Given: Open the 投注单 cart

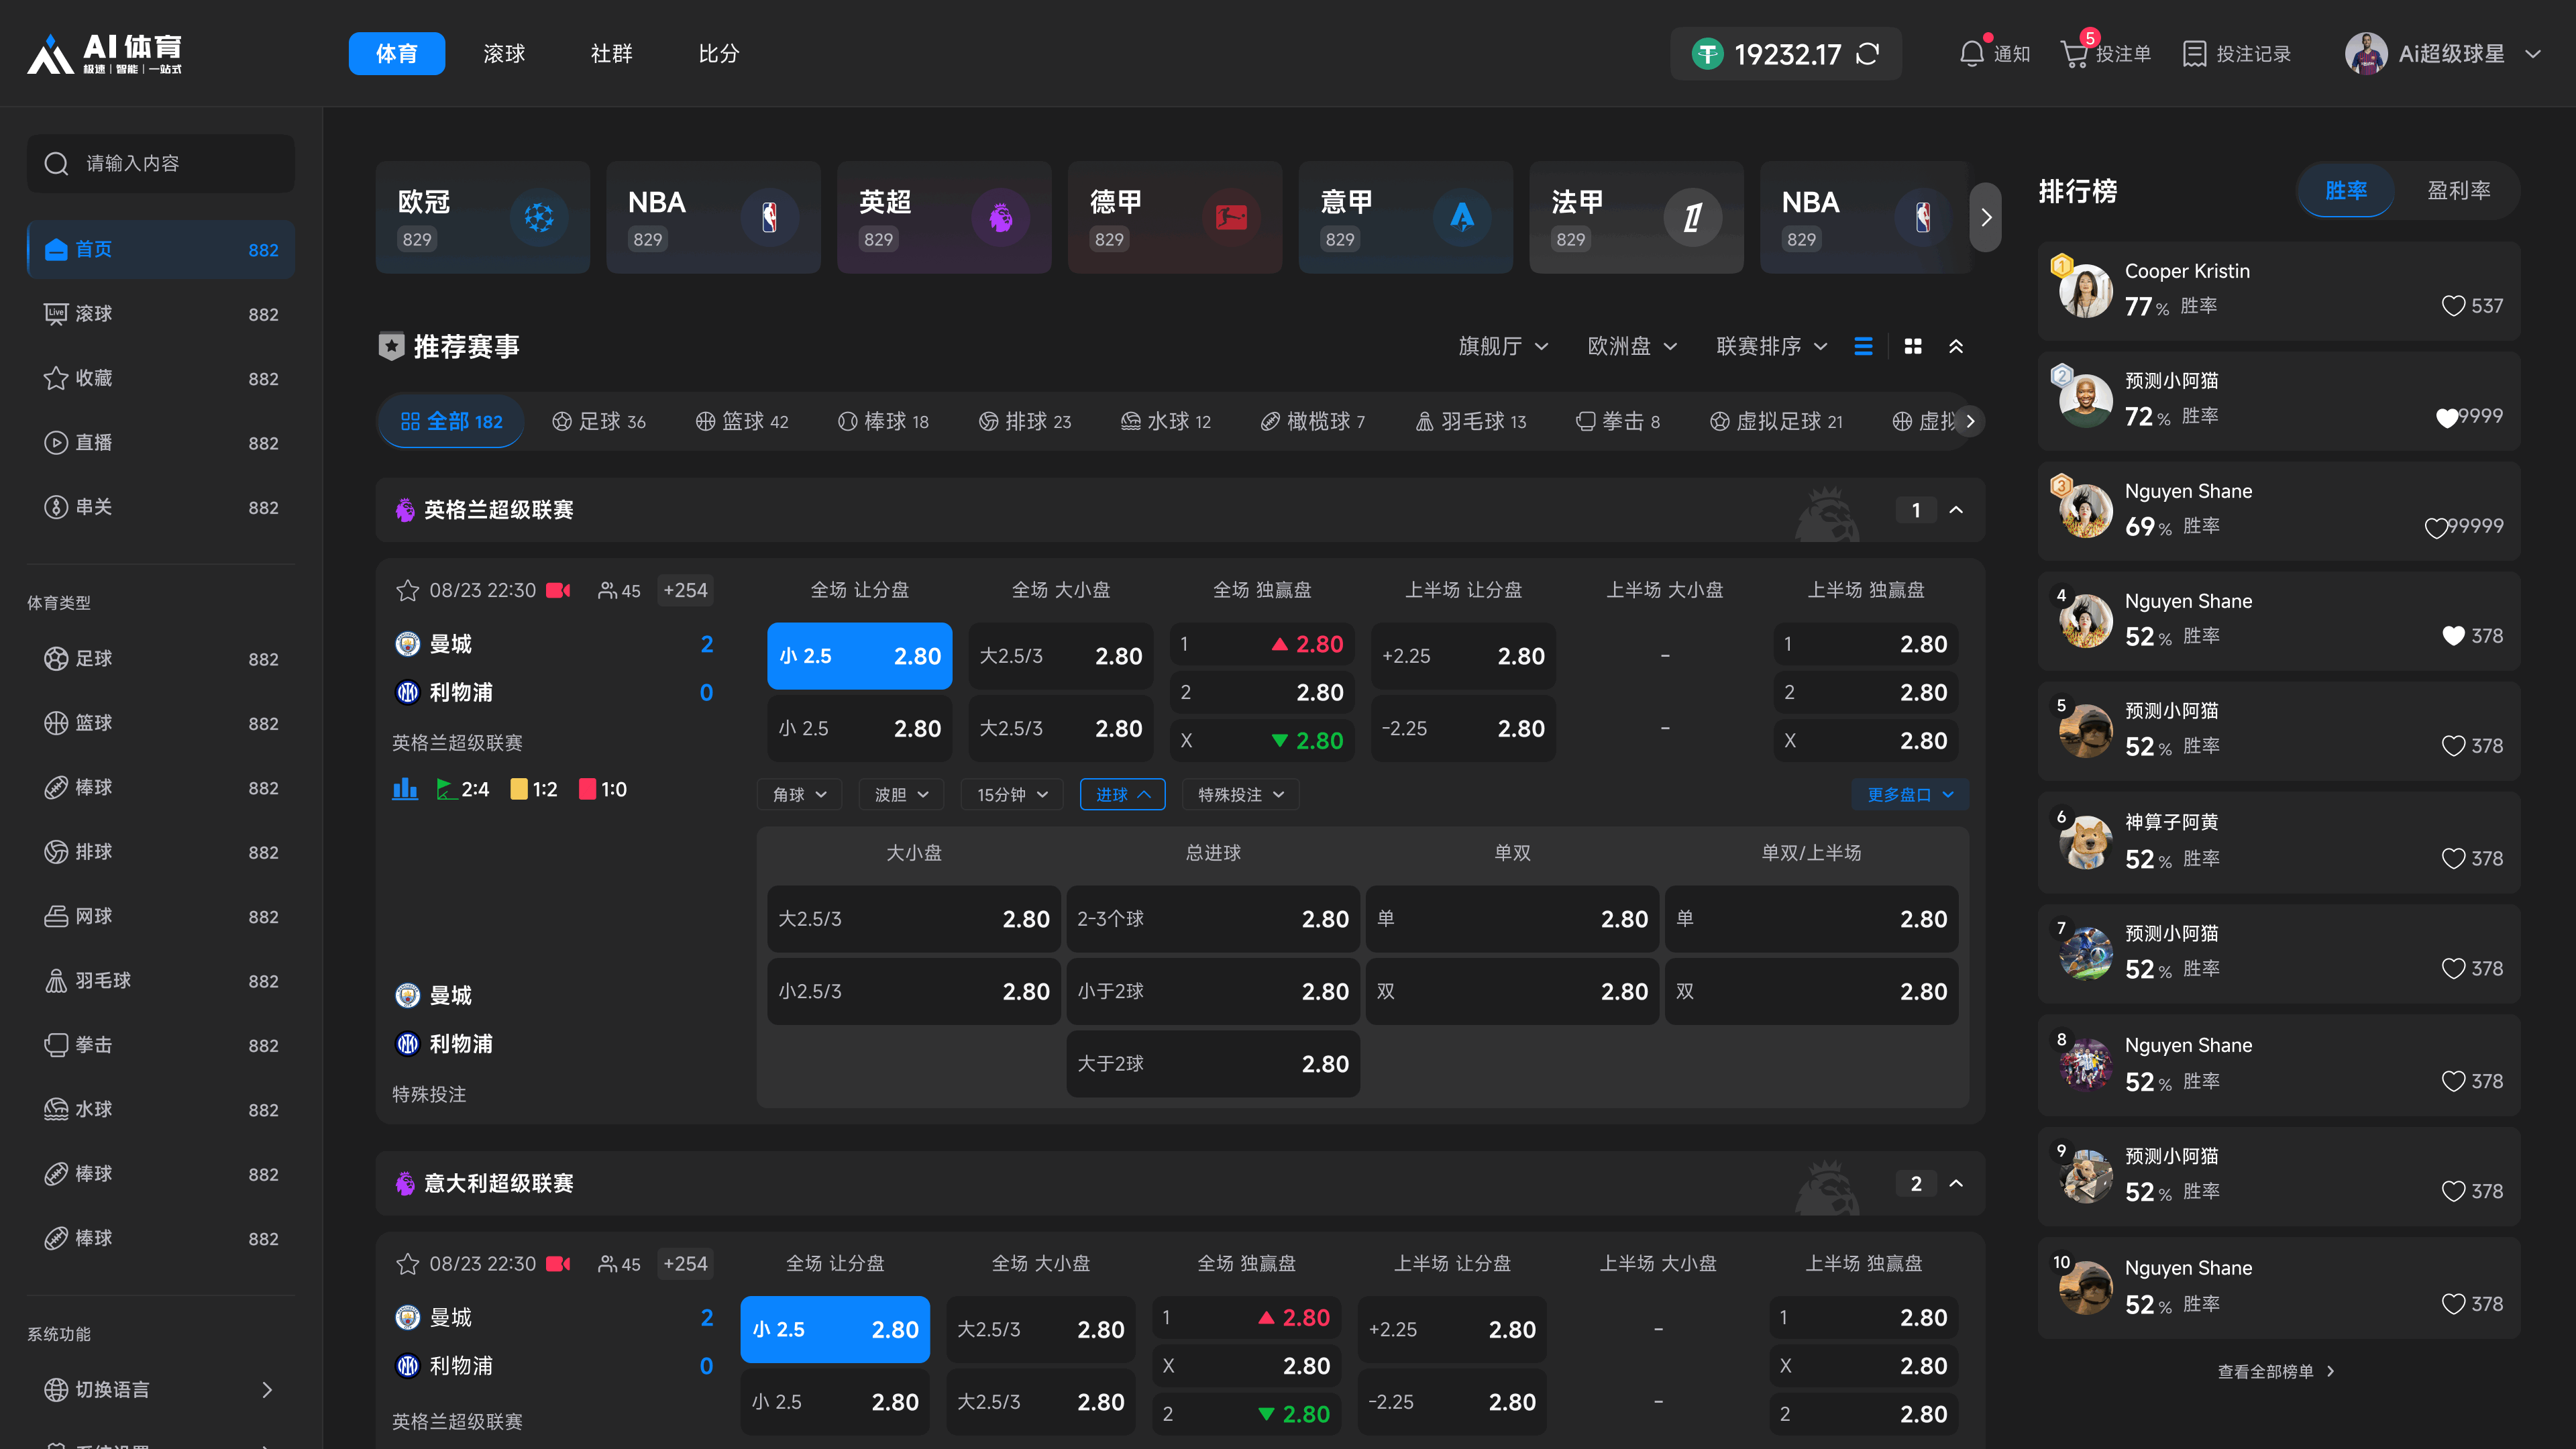Looking at the screenshot, I should tap(2106, 54).
